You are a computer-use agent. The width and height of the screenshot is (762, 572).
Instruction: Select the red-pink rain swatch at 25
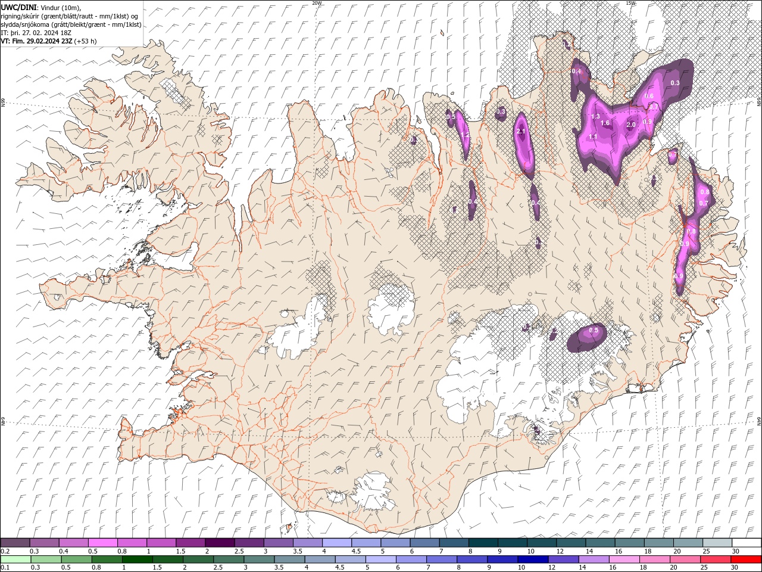pyautogui.click(x=716, y=559)
